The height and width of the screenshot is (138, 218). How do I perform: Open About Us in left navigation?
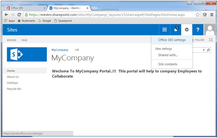coord(13,77)
